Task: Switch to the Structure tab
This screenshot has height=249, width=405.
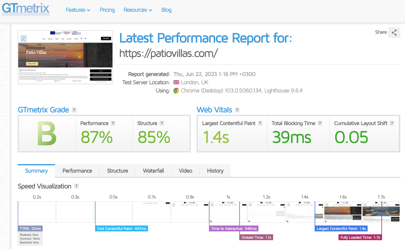Action: [x=117, y=171]
